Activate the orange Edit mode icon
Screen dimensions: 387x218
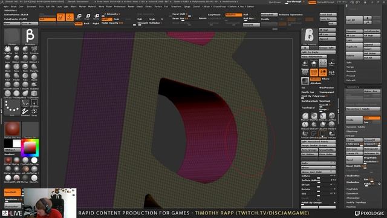point(60,17)
